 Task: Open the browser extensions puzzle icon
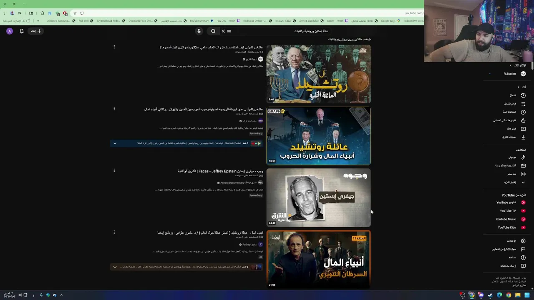[x=42, y=13]
